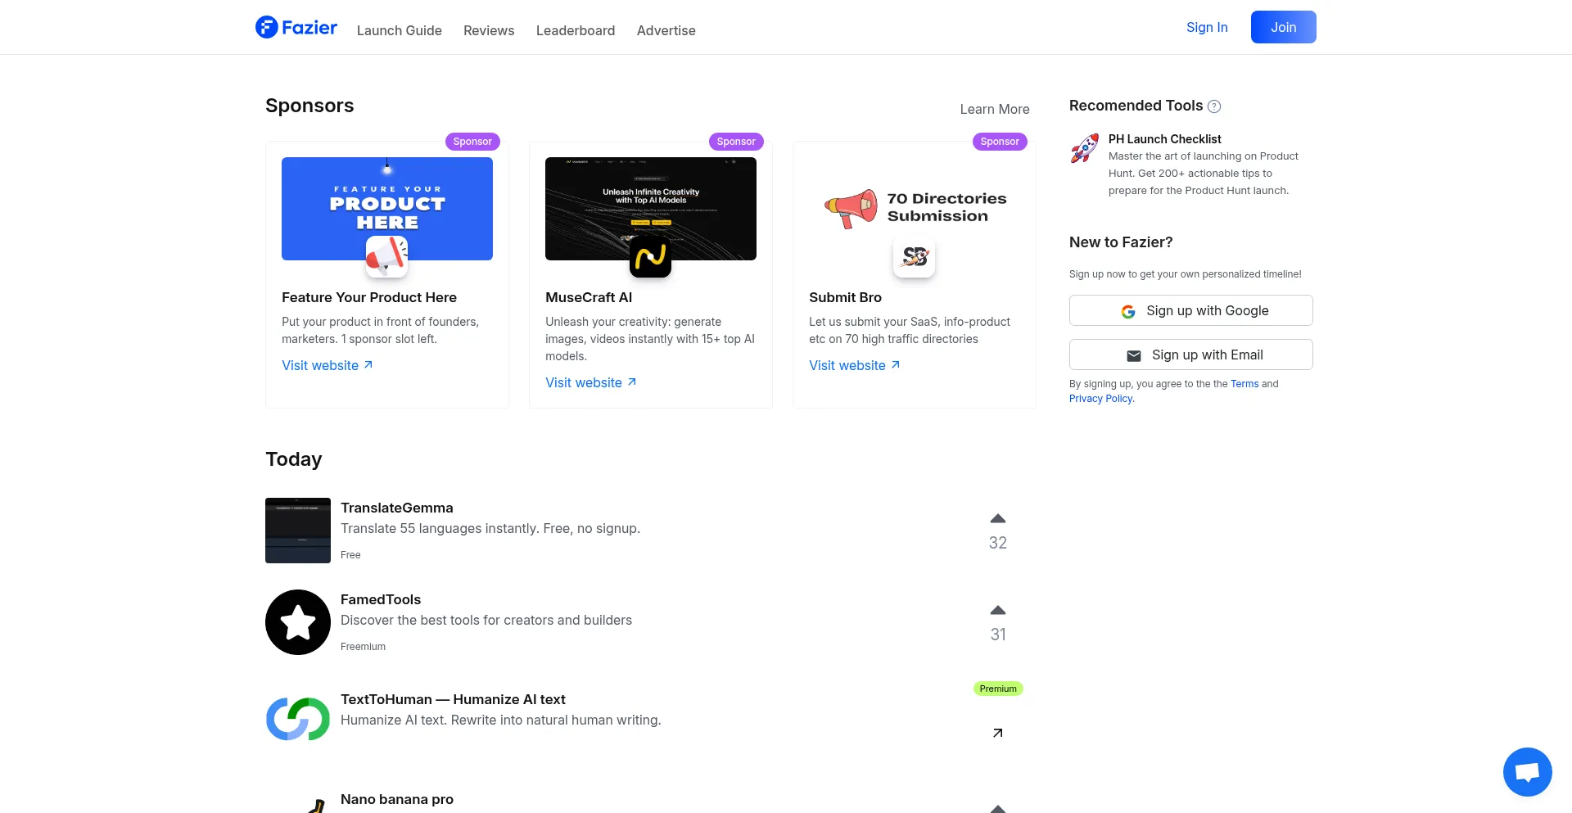Open TextToHuman — Humanize AI text title
Image resolution: width=1572 pixels, height=813 pixels.
[x=453, y=699]
